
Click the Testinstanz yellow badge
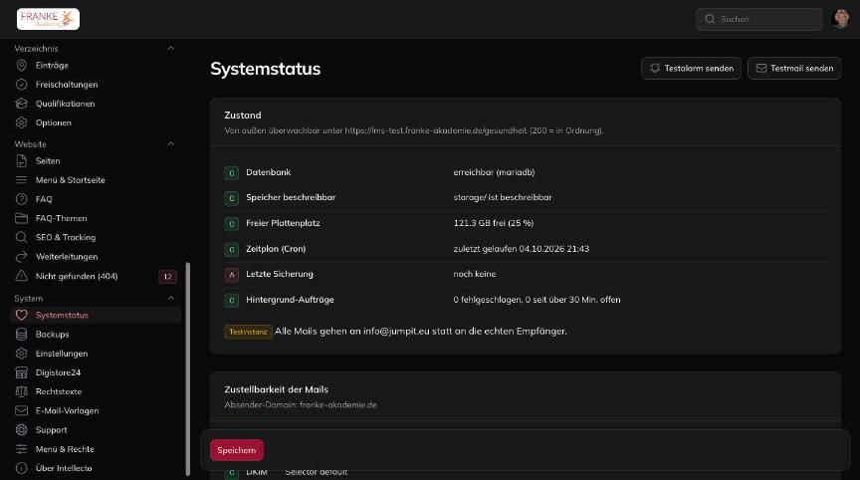coord(248,332)
